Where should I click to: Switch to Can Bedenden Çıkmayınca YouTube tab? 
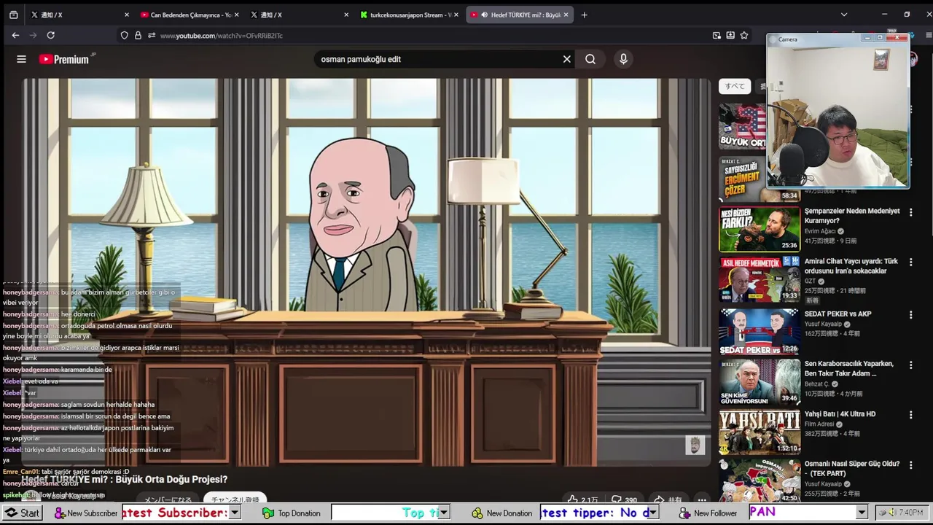[x=189, y=15]
